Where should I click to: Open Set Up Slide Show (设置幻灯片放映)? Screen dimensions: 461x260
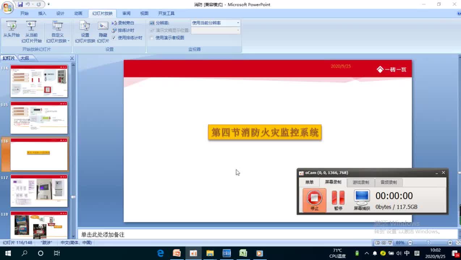(x=85, y=32)
